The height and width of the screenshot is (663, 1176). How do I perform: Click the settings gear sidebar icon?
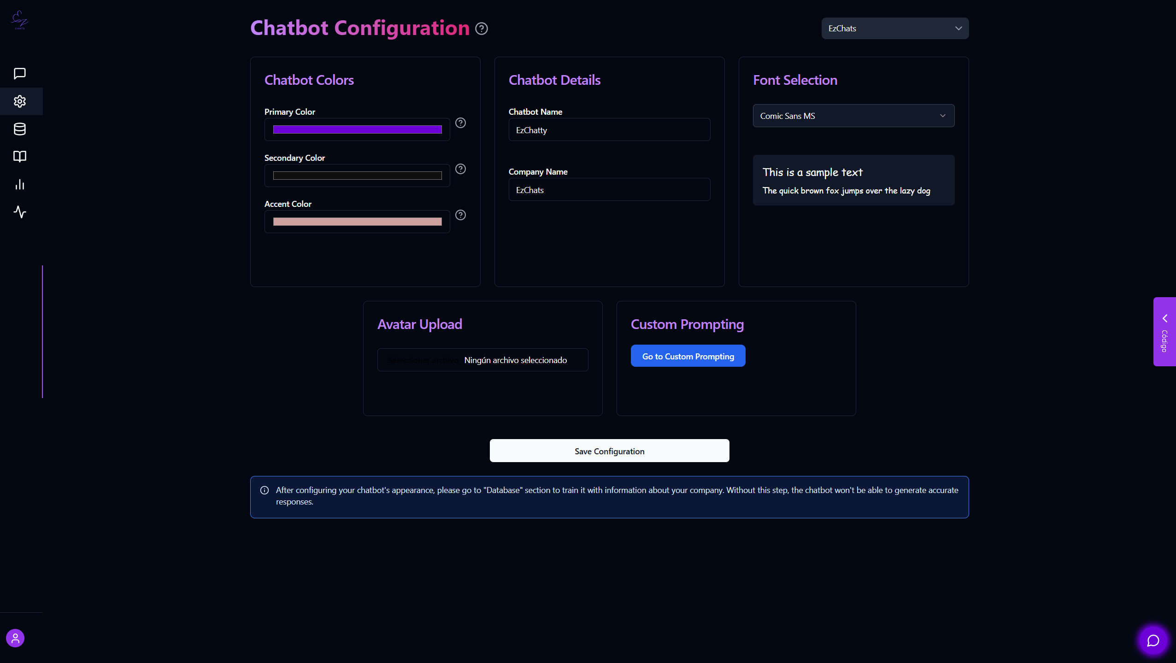(20, 101)
